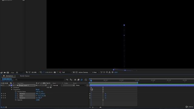Hide Shape Layer 1 with eye icon
This screenshot has height=109, width=194.
pyautogui.click(x=2, y=85)
